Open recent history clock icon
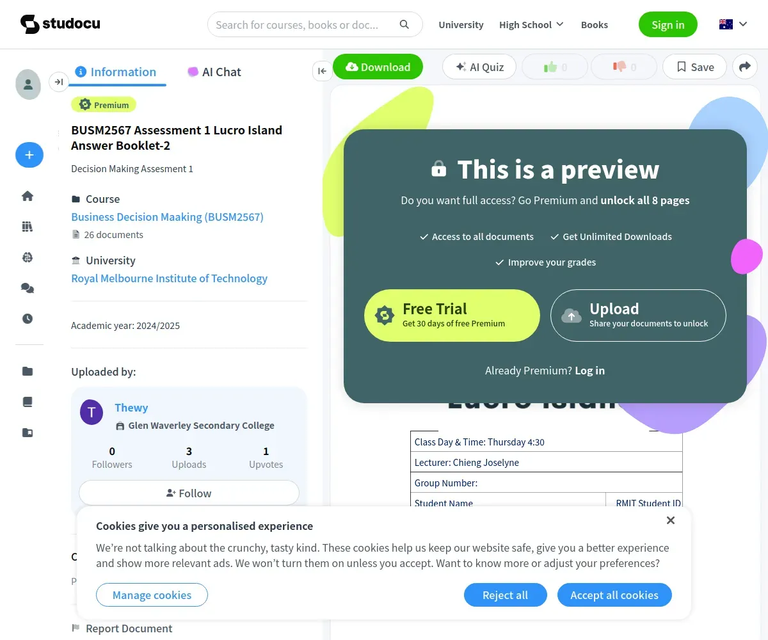Viewport: 768px width, 640px height. (28, 319)
